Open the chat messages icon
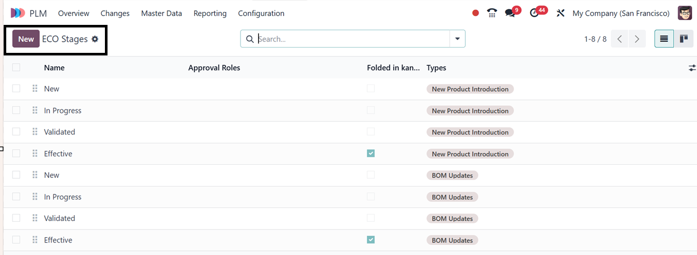Viewport: 697px width, 255px height. (510, 13)
